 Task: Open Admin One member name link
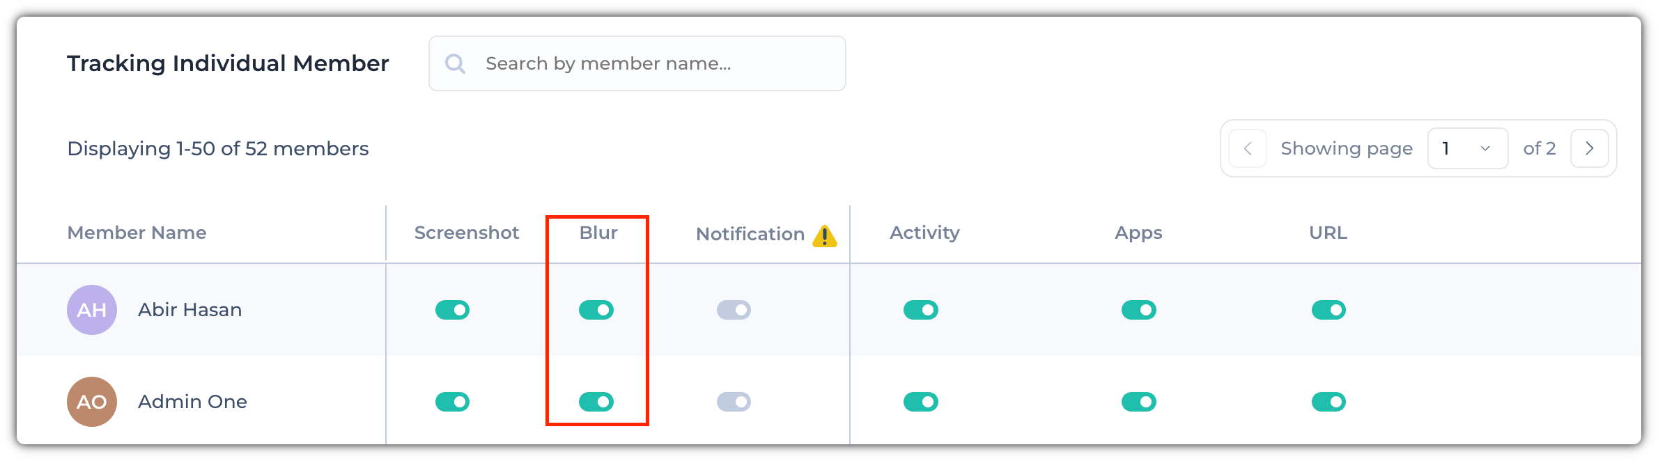(192, 402)
